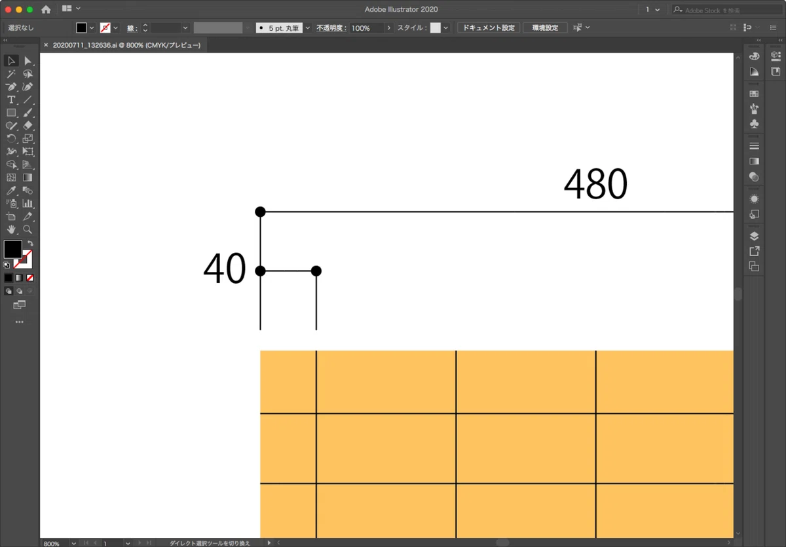
Task: Select the Paintbrush tool
Action: point(28,113)
